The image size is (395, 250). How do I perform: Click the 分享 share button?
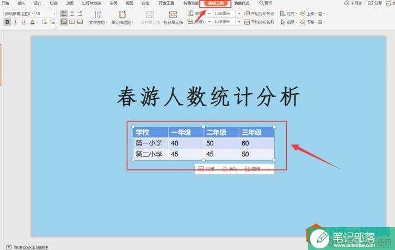pos(375,3)
